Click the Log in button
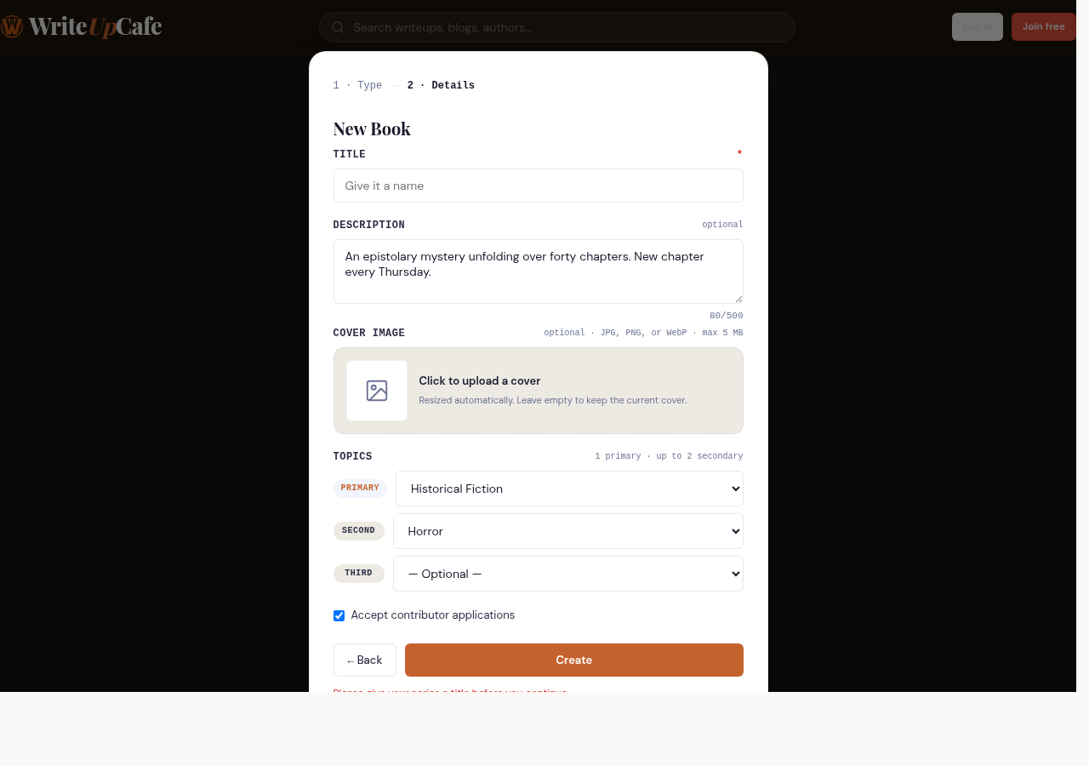 tap(978, 26)
